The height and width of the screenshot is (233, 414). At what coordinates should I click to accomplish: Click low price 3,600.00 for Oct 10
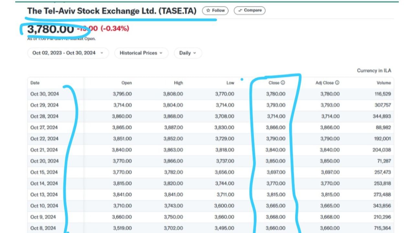[x=224, y=206]
